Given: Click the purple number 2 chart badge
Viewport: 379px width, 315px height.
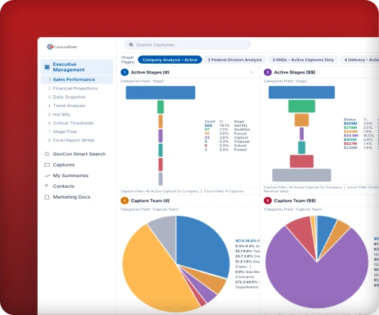Looking at the screenshot, I should [x=267, y=72].
